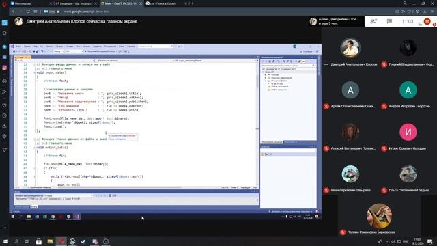Open Instagram in Opera sidebar

[5, 68]
